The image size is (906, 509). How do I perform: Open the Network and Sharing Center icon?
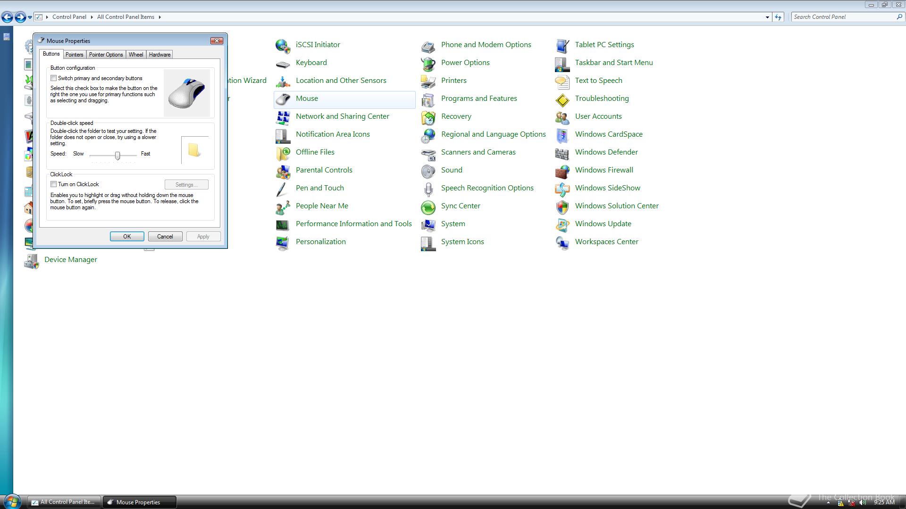(283, 117)
